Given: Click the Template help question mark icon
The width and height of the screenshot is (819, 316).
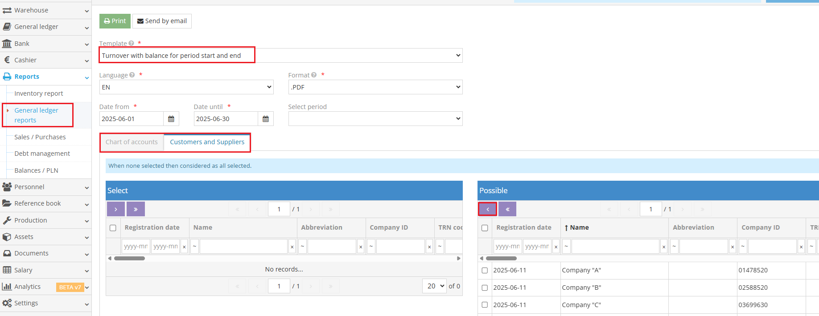Looking at the screenshot, I should pos(131,43).
